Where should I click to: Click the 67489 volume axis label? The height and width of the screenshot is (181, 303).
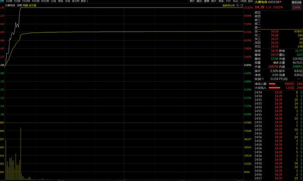point(248,122)
